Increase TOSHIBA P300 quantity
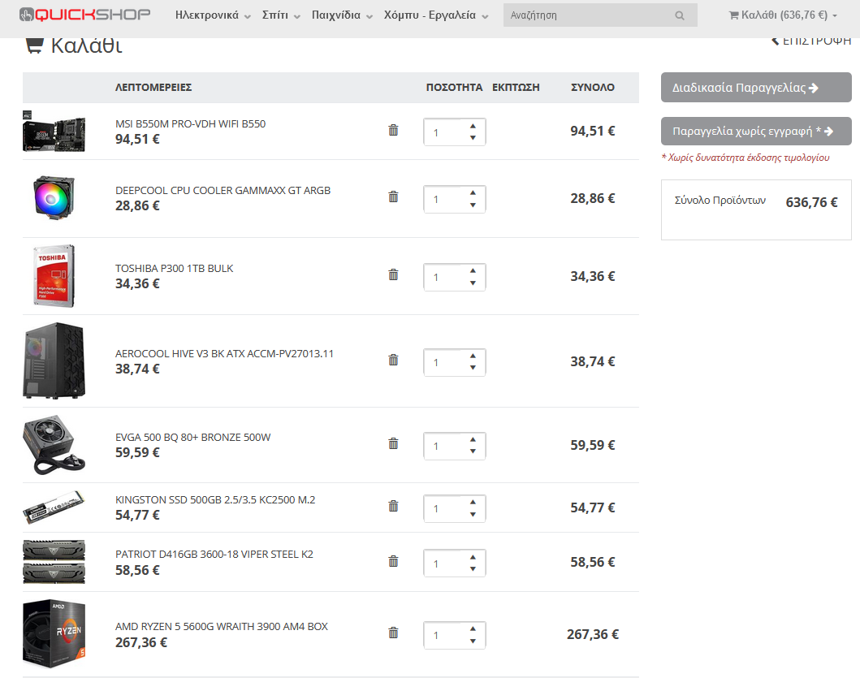860x678 pixels. coord(473,271)
